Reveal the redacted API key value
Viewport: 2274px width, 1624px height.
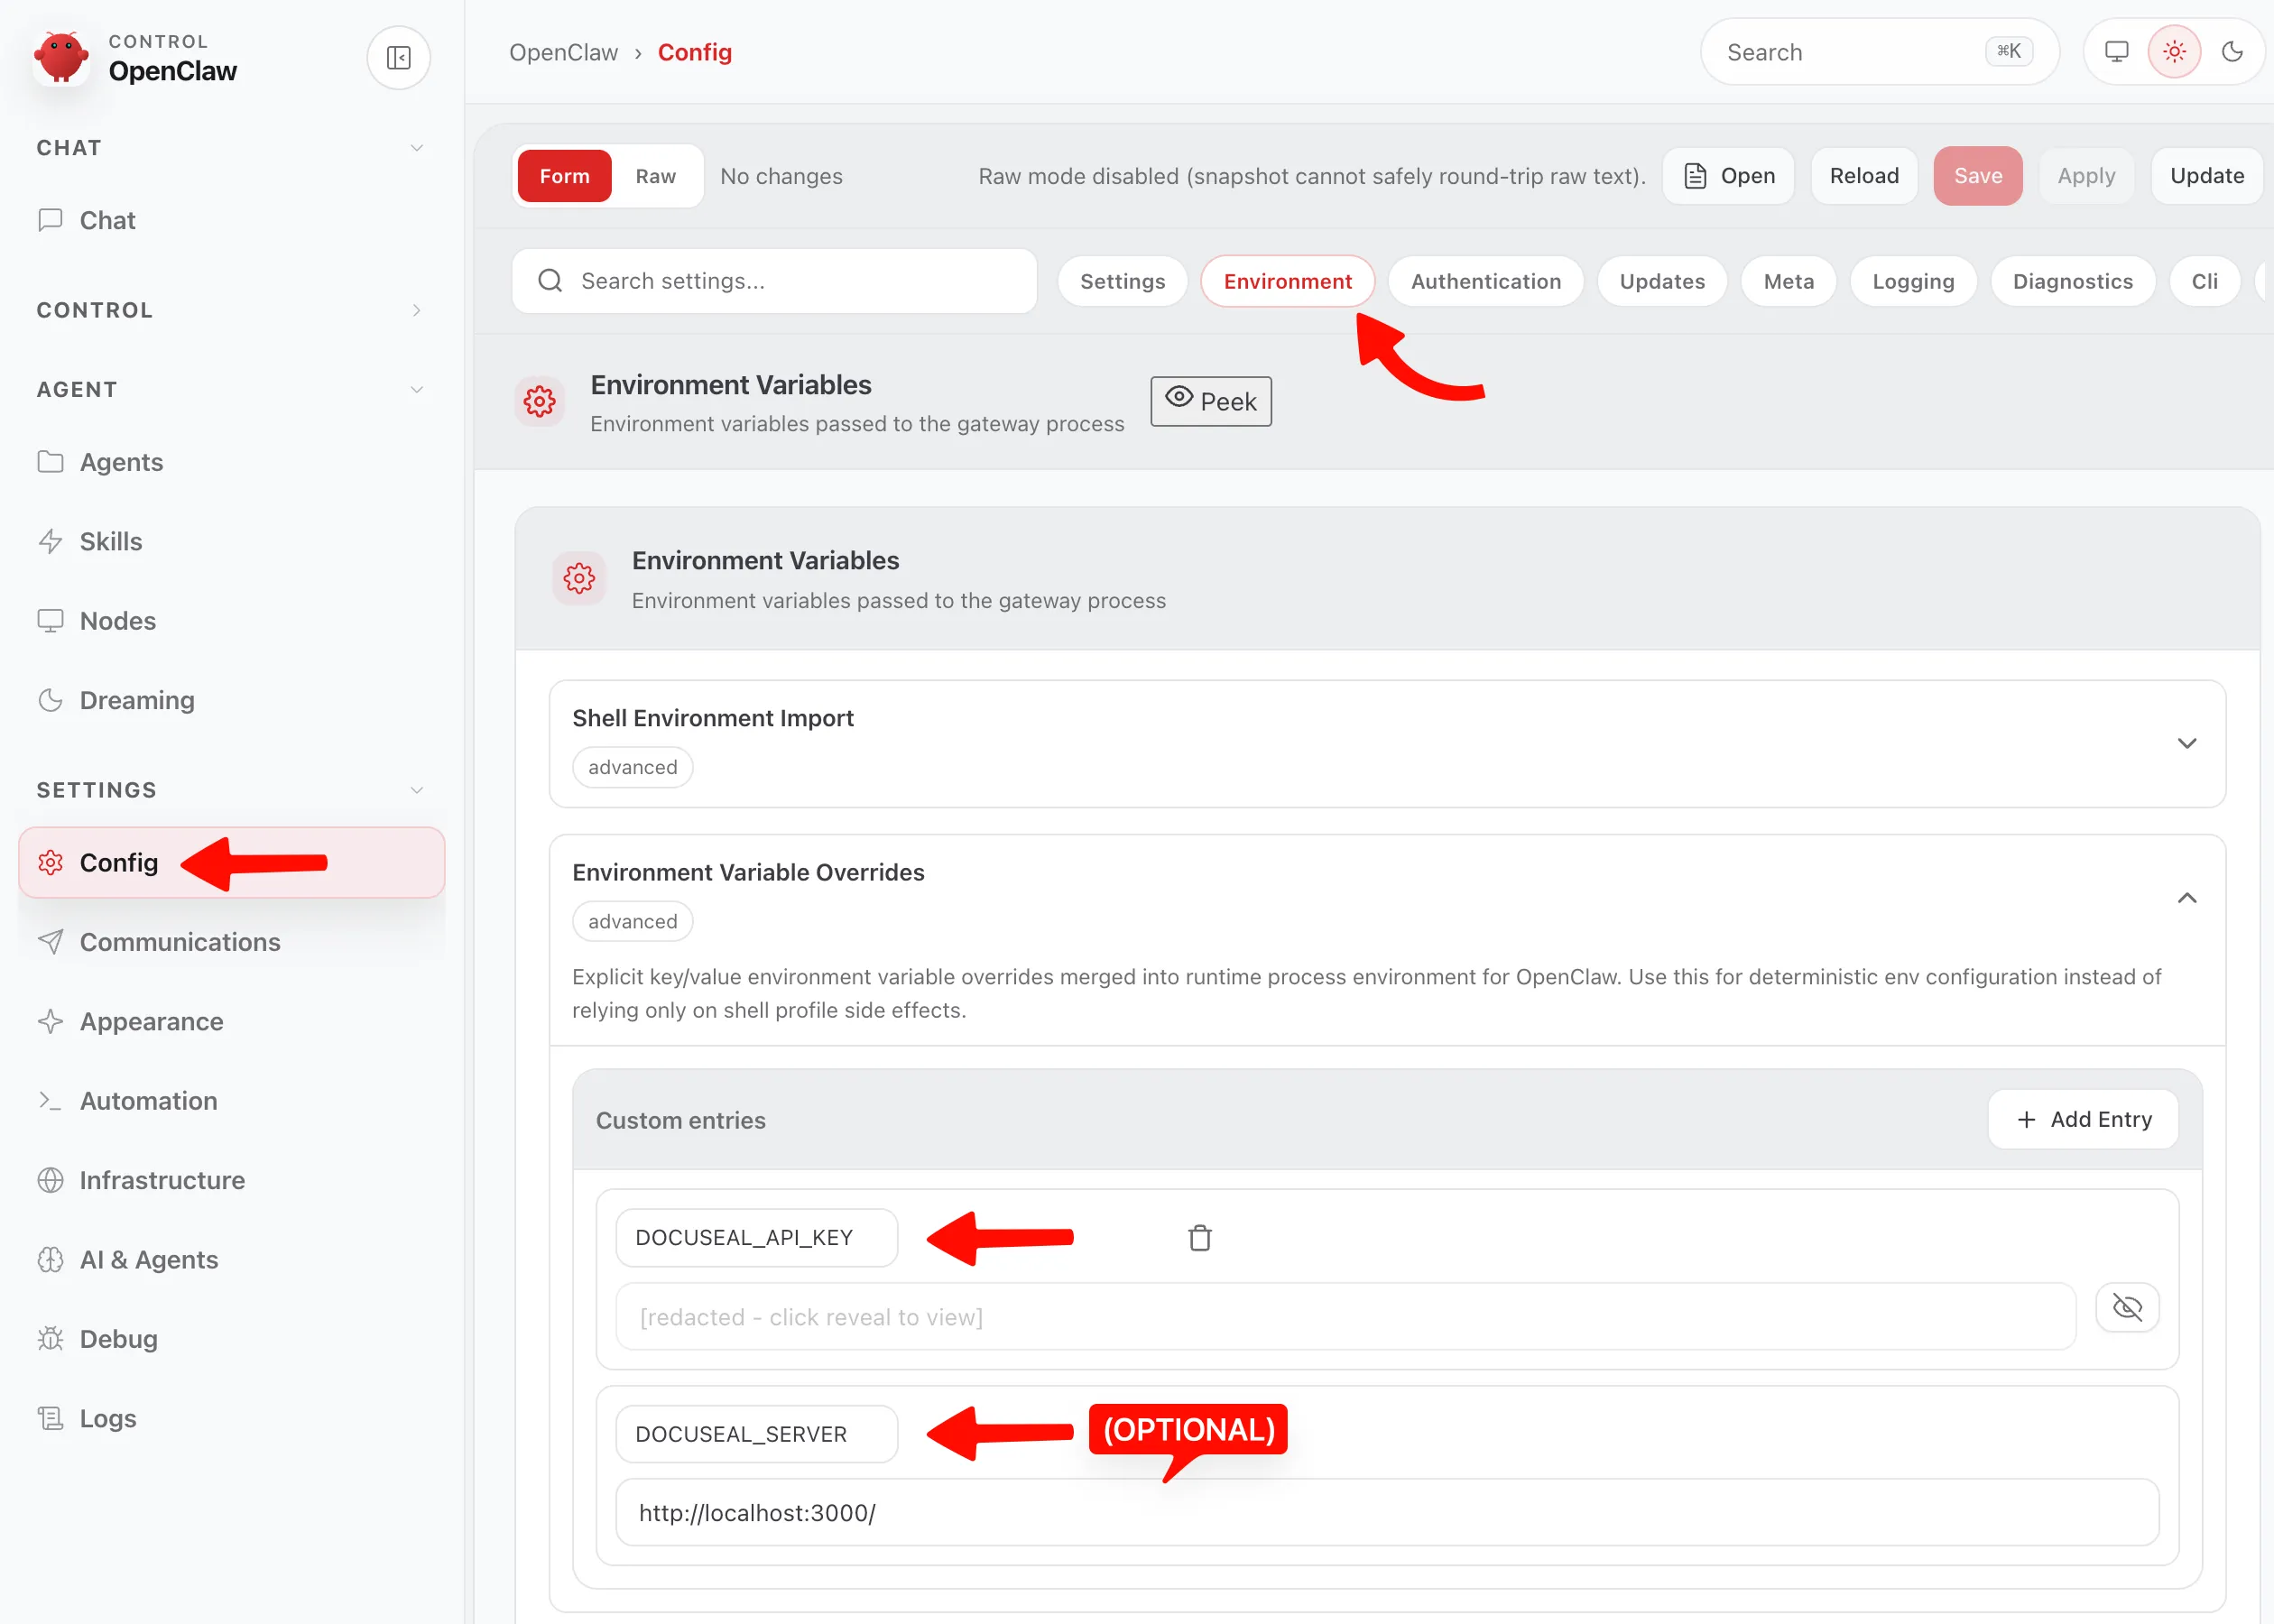click(2127, 1306)
